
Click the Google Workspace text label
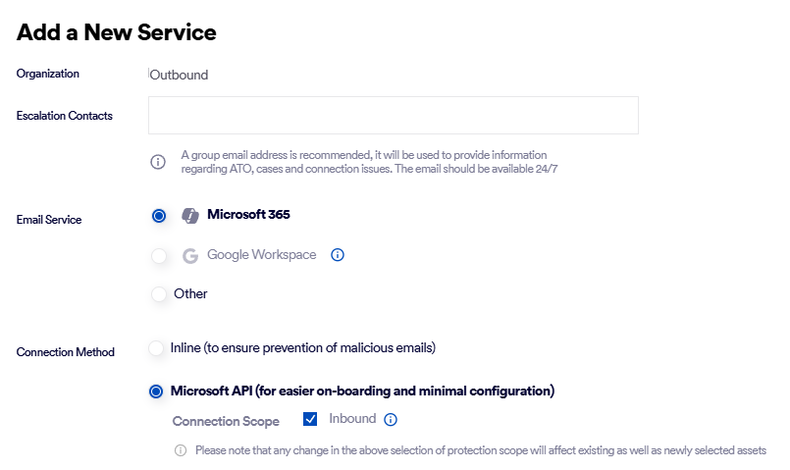coord(261,255)
